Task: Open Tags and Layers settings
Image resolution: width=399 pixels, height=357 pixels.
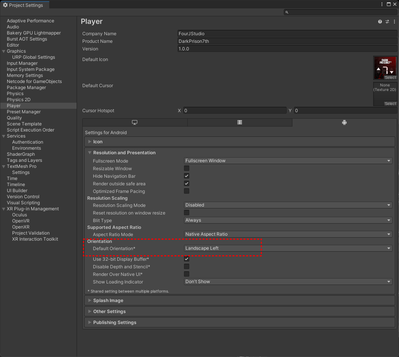Action: coord(24,160)
